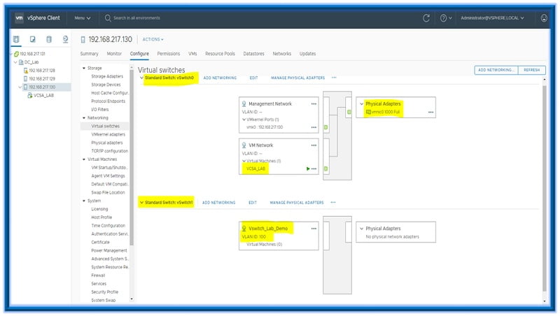Click the ADD NETWORKING... button at top right
The height and width of the screenshot is (316, 560).
click(x=496, y=70)
